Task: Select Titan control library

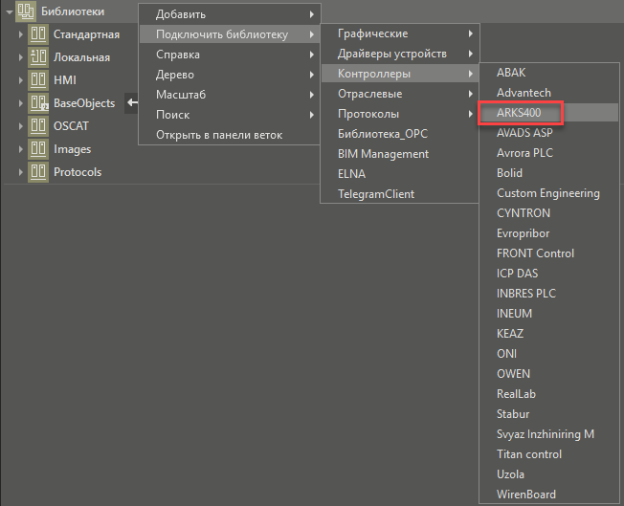Action: 549,454
